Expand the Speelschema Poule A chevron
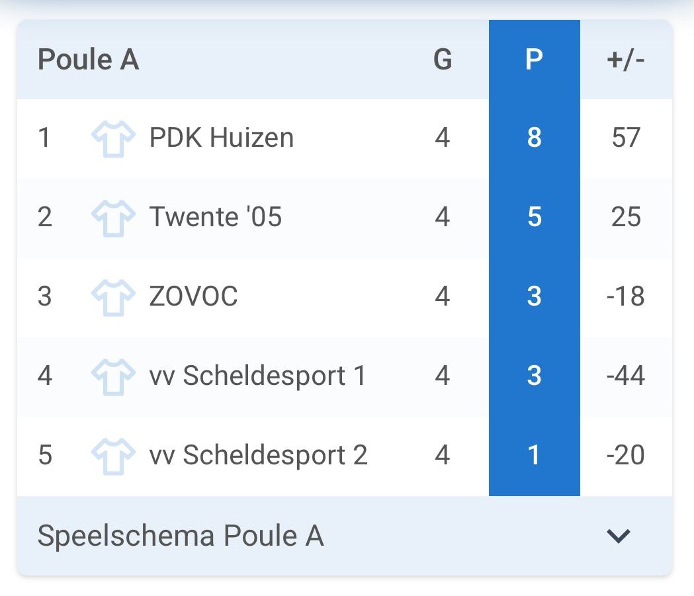Viewport: 694px width, 596px height. pyautogui.click(x=619, y=536)
